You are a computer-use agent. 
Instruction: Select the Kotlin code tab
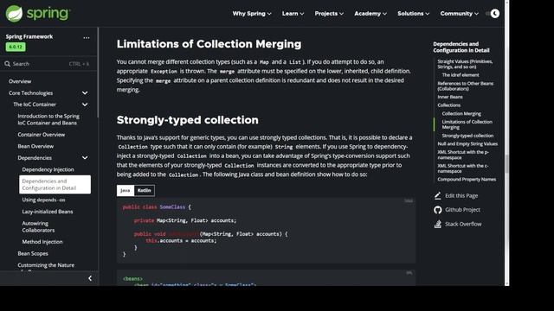tap(145, 190)
